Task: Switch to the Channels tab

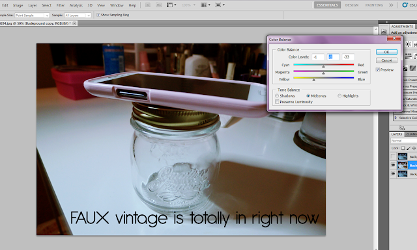Action: click(412, 134)
